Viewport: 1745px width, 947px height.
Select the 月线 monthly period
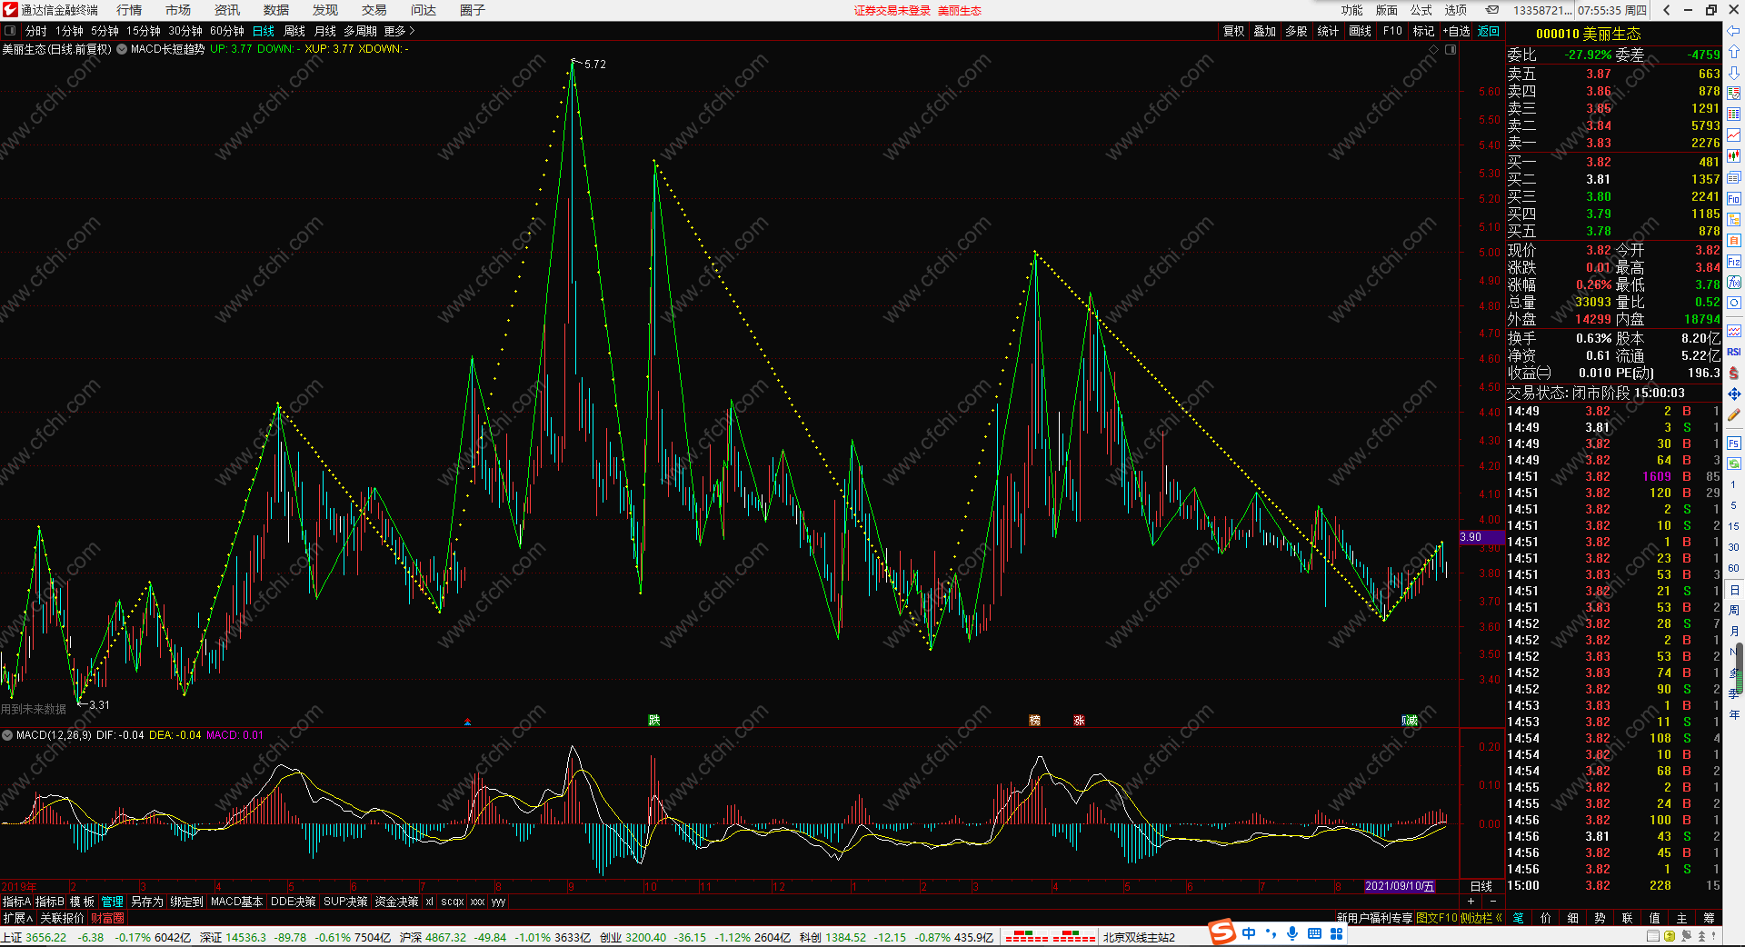(x=325, y=31)
